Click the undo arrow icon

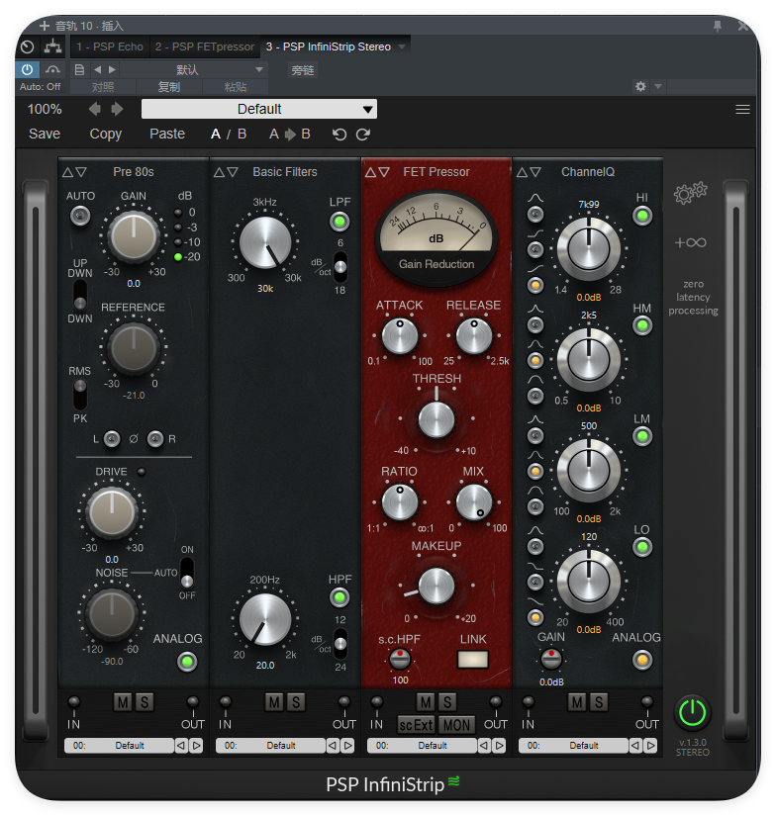tap(339, 135)
